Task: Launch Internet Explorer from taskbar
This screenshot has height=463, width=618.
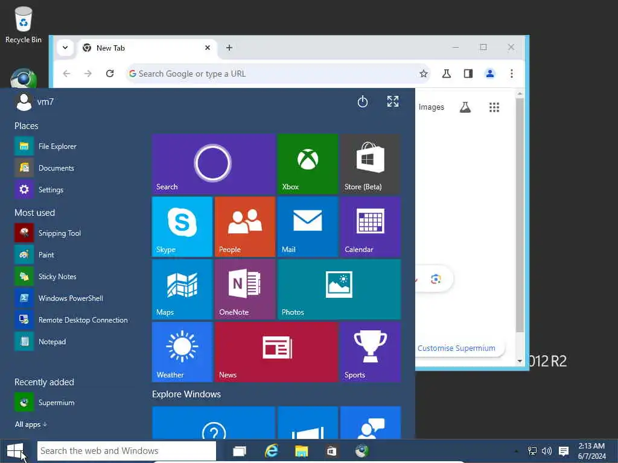Action: (271, 451)
